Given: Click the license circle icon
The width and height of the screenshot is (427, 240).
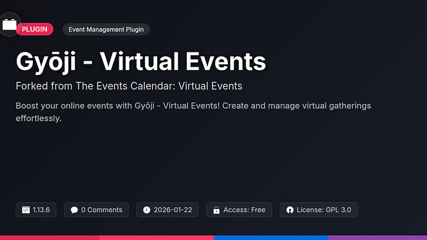Looking at the screenshot, I should pos(290,210).
